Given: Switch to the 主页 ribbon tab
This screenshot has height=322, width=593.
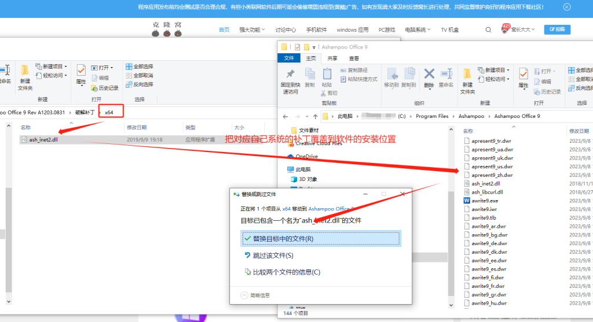Looking at the screenshot, I should (x=311, y=58).
